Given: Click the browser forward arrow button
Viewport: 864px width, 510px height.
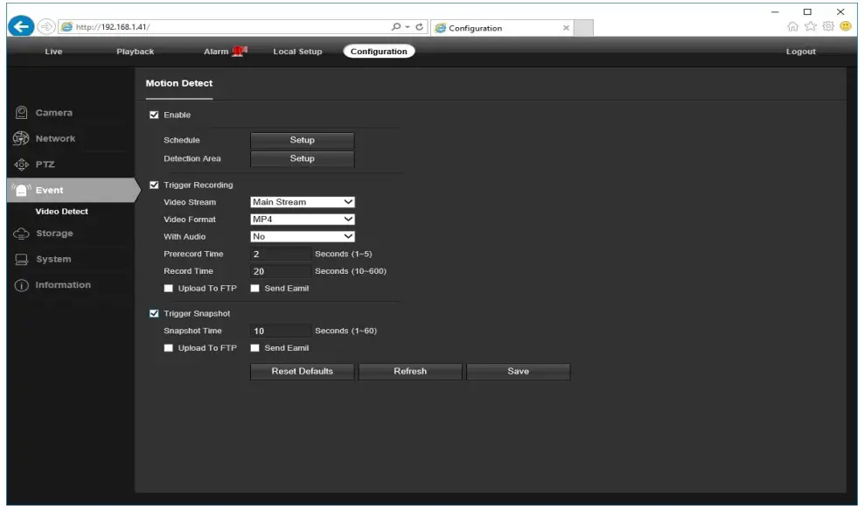Looking at the screenshot, I should point(46,26).
